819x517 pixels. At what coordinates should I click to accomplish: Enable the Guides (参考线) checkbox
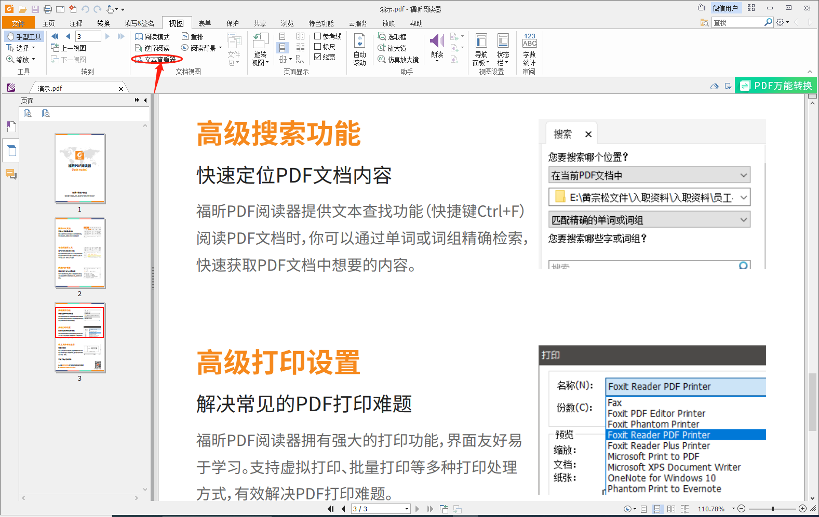[318, 36]
